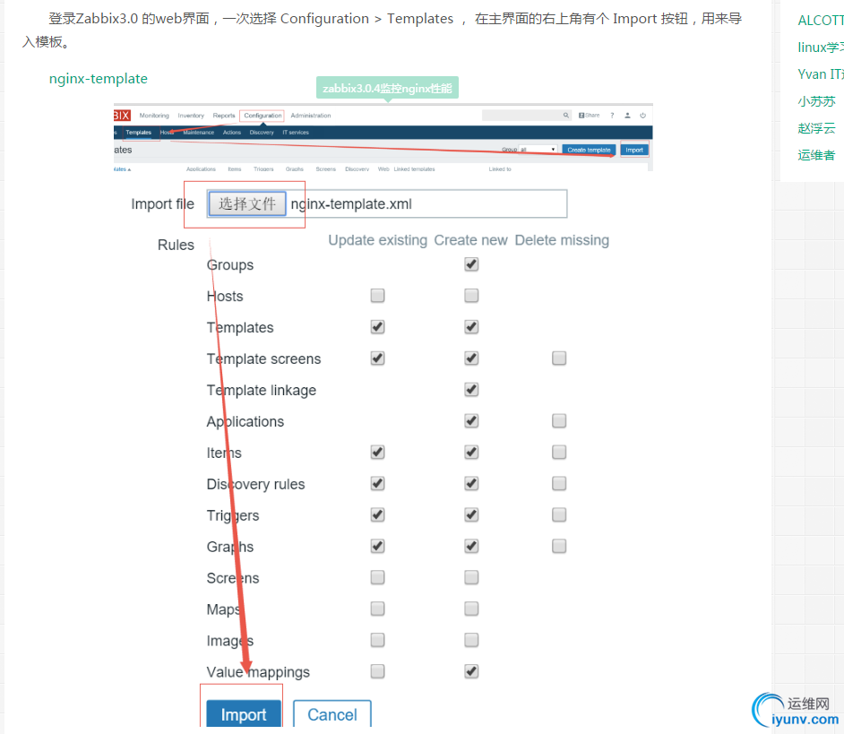Toggle Template screens Delete missing checkbox
The height and width of the screenshot is (734, 844).
(559, 358)
